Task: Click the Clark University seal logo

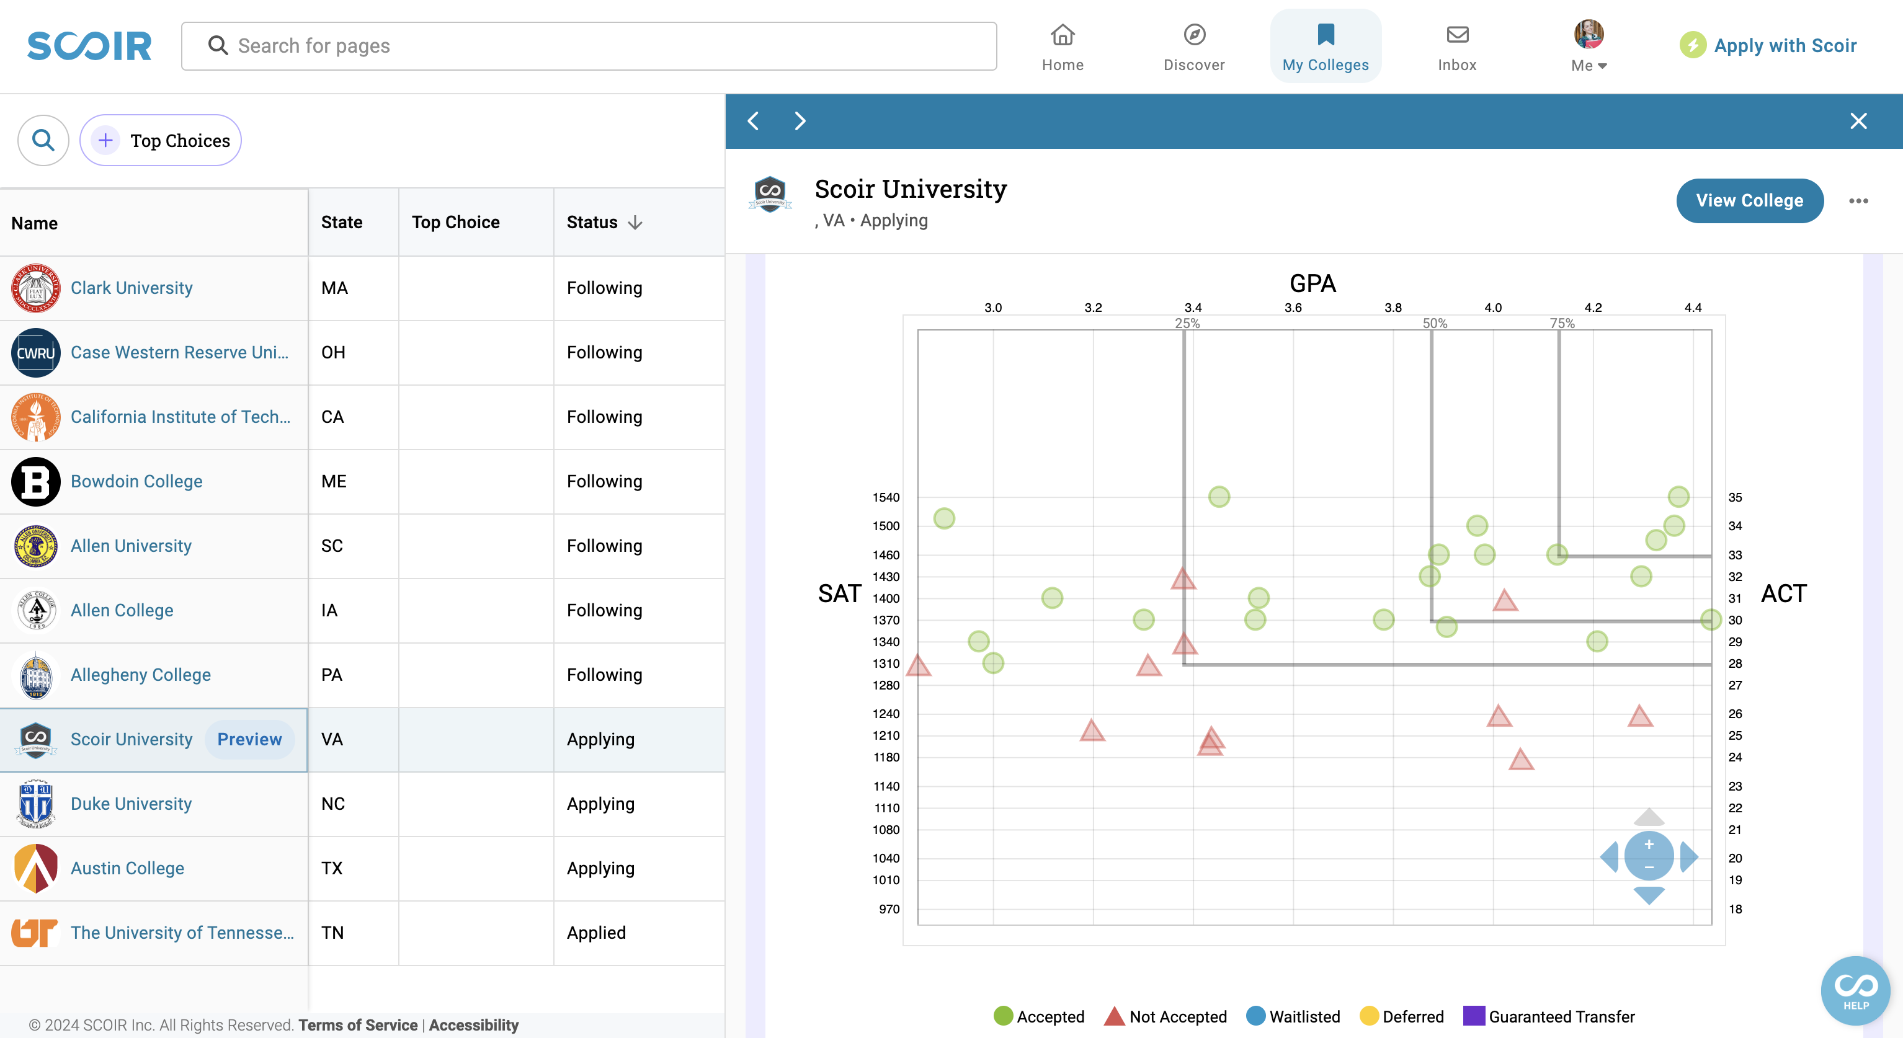Action: pos(35,288)
